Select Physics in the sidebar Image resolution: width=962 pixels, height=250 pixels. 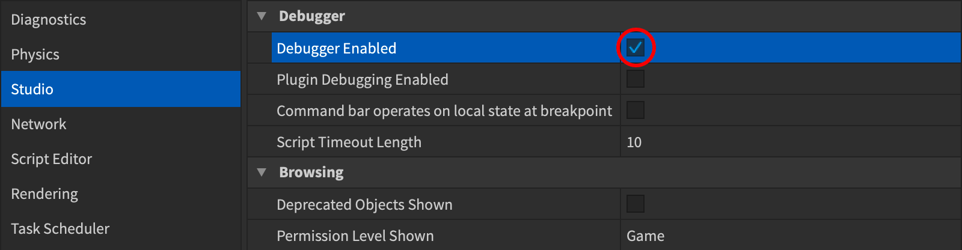(35, 55)
